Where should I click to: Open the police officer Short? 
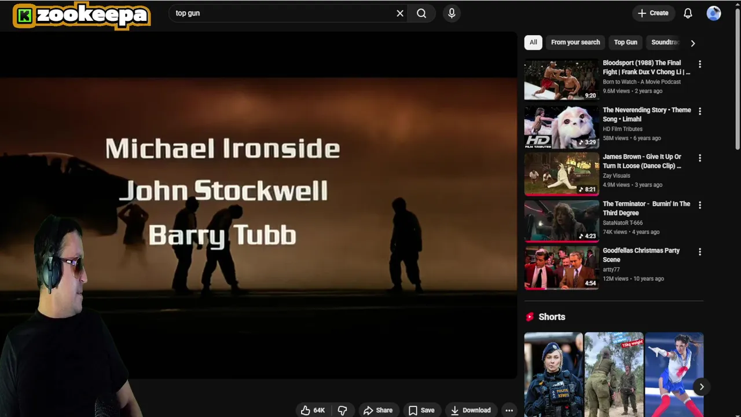(553, 375)
